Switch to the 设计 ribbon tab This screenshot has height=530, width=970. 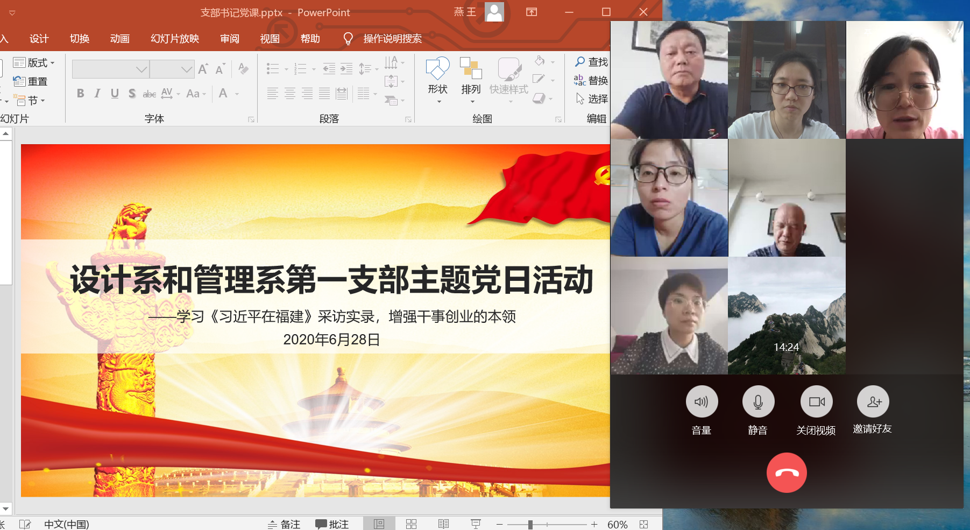(x=38, y=38)
